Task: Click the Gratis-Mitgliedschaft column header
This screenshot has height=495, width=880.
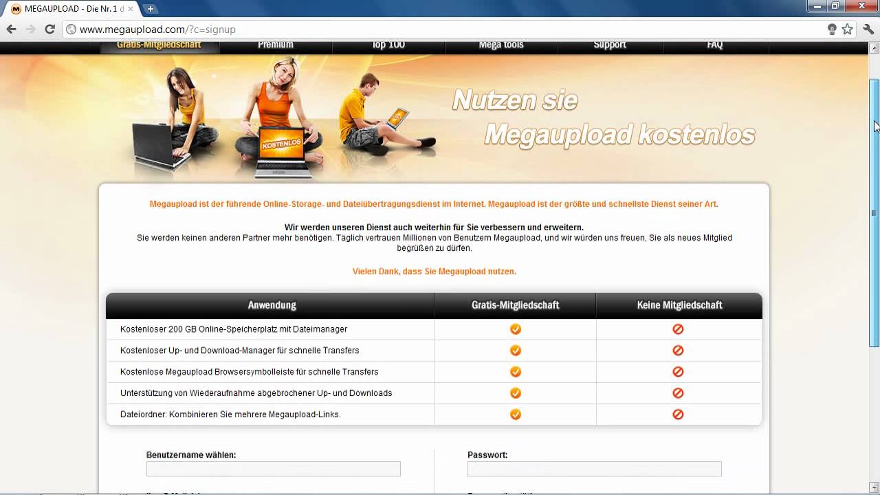Action: [515, 305]
